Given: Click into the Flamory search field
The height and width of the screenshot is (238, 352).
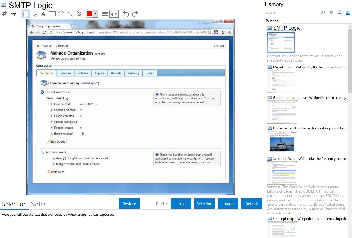Looking at the screenshot, I should coord(292,13).
